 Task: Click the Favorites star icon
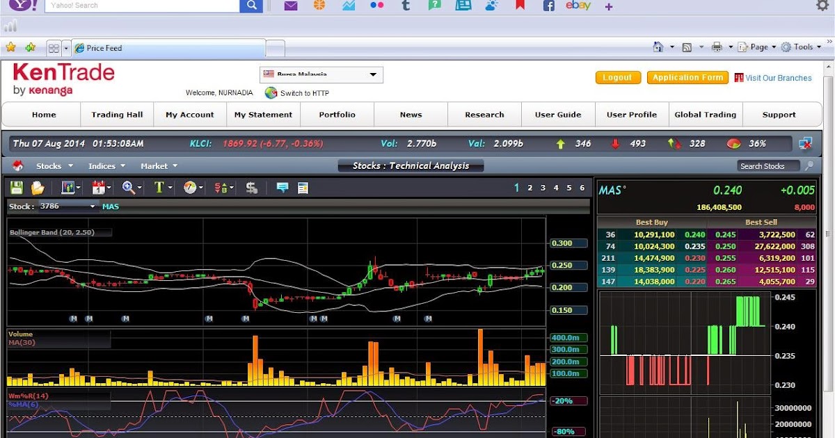[x=10, y=47]
